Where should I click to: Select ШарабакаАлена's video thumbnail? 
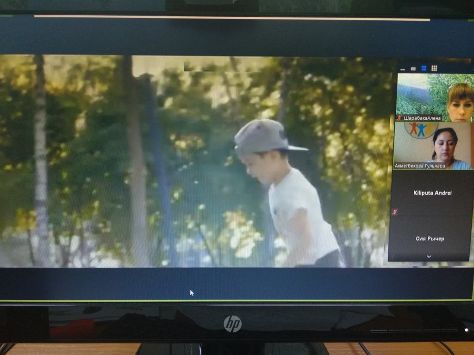click(435, 98)
